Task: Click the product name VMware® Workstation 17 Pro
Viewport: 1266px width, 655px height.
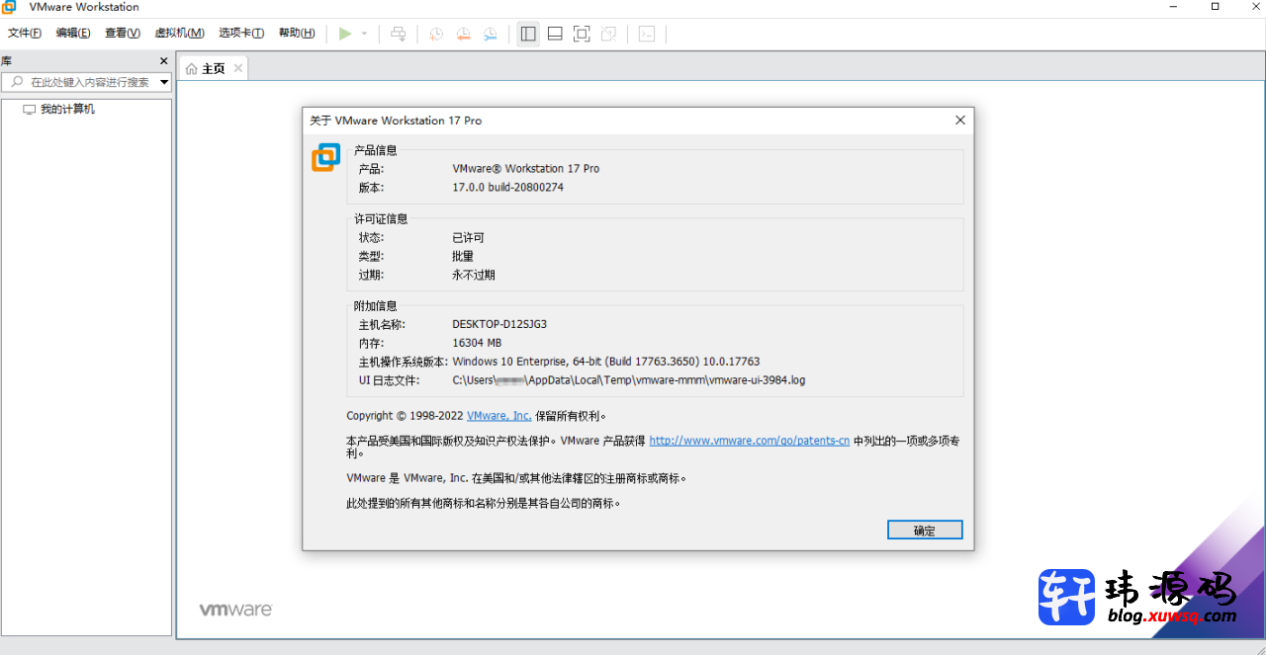Action: pos(525,169)
